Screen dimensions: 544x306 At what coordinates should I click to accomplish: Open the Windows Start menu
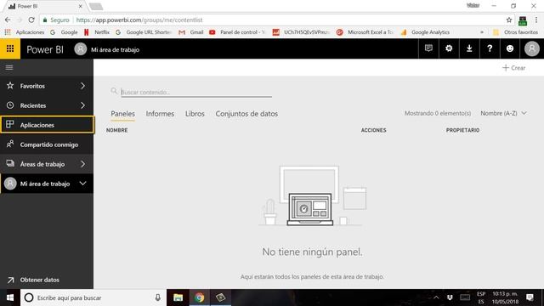(x=10, y=297)
